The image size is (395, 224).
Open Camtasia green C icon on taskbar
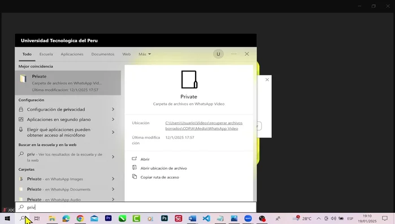[136, 218]
